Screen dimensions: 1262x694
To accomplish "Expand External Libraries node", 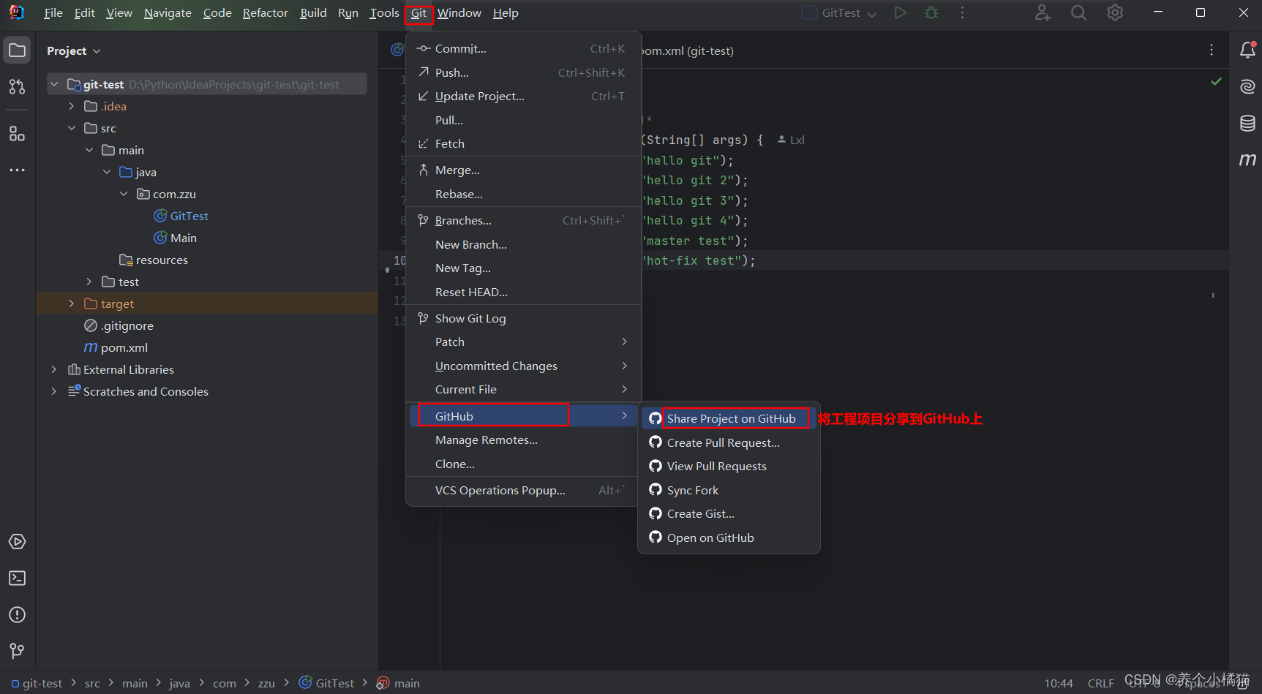I will pyautogui.click(x=54, y=369).
